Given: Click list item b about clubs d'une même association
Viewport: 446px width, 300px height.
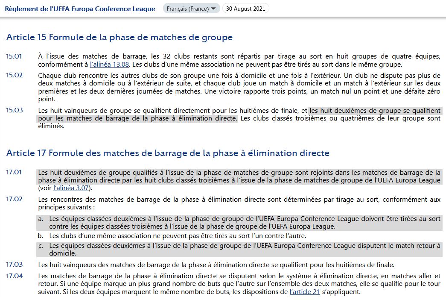Looking at the screenshot, I should coord(172,236).
